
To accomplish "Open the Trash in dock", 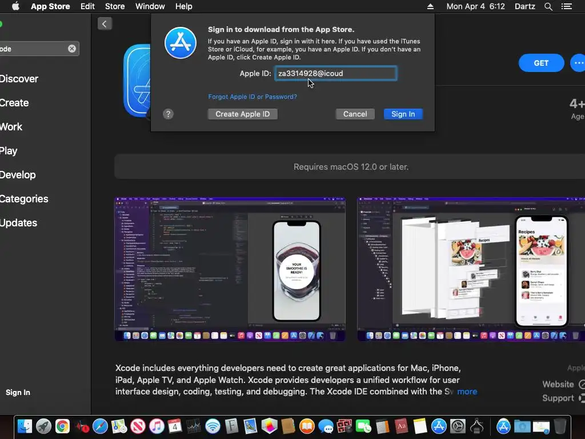I will pyautogui.click(x=560, y=426).
